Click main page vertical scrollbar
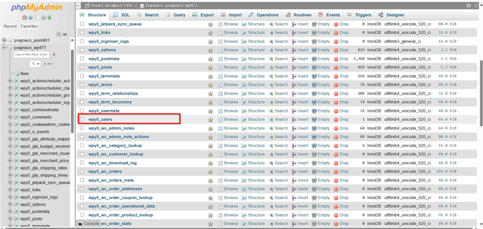Viewport: 483px width, 229px height. click(481, 93)
